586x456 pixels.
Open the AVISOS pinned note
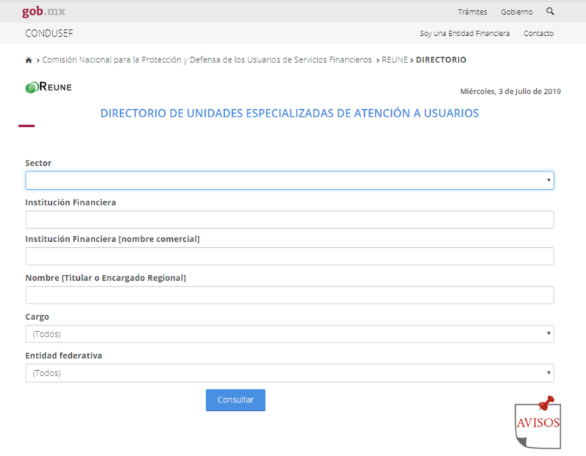point(538,422)
